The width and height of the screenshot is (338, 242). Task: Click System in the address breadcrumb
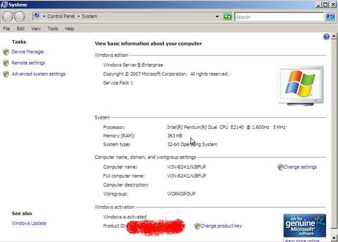coord(89,16)
